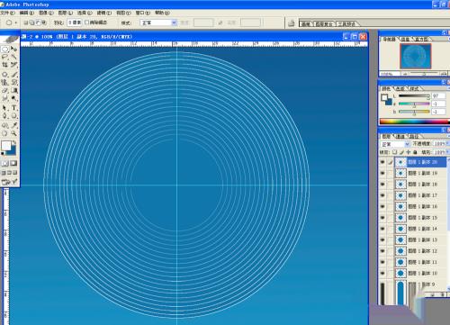Image resolution: width=450 pixels, height=325 pixels.
Task: Select the Brush tool
Action: [13, 74]
